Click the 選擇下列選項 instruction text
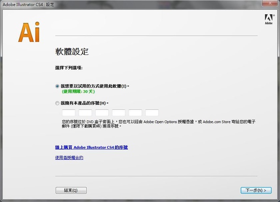Viewport: 280px width, 202px height. [x=69, y=67]
